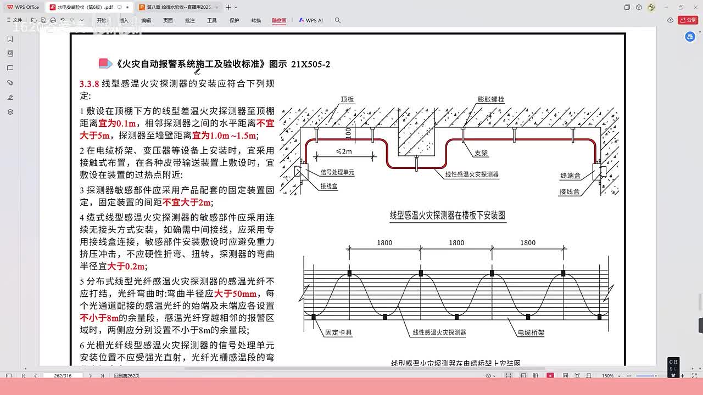
Task: Click the red 分享 share button
Action: click(x=688, y=20)
